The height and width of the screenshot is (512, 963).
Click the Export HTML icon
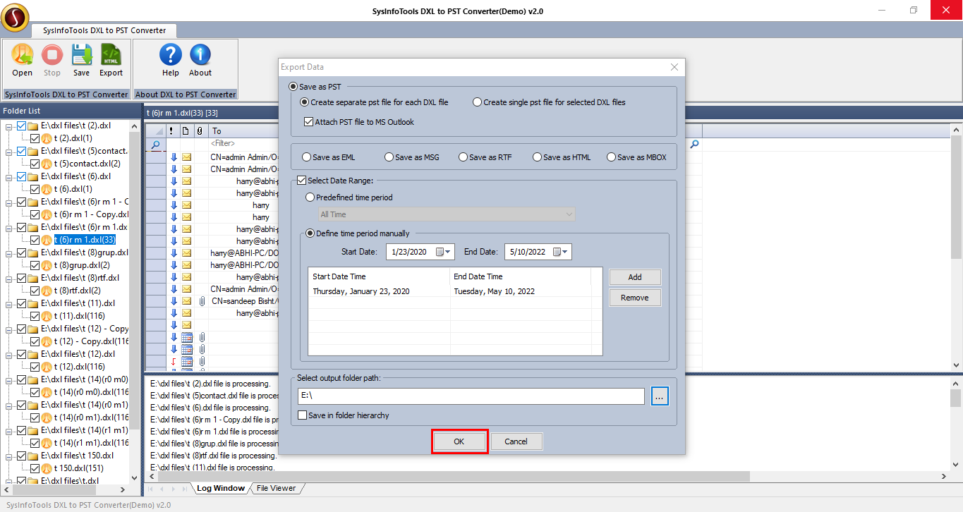point(111,55)
